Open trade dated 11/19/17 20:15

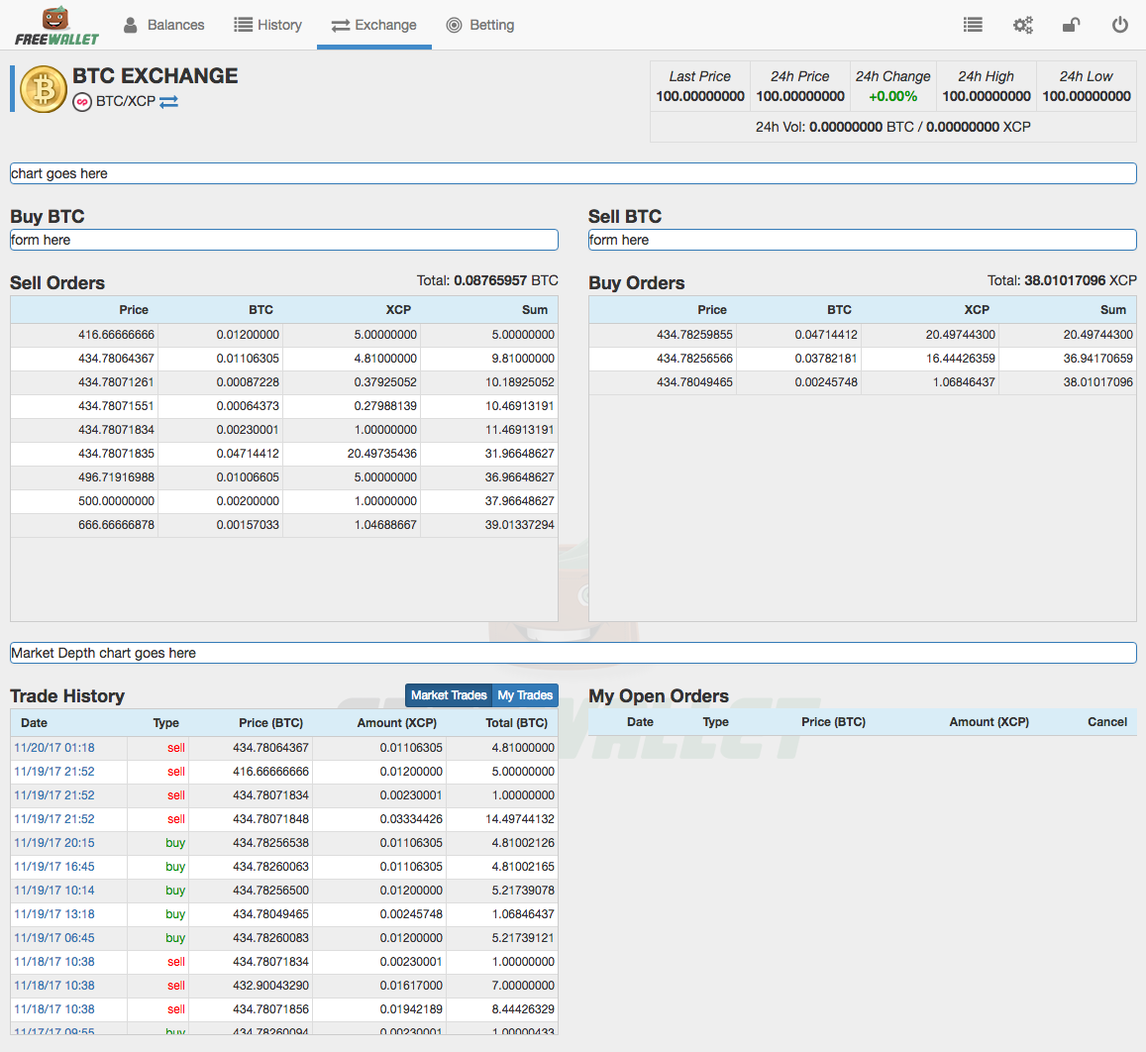(54, 843)
